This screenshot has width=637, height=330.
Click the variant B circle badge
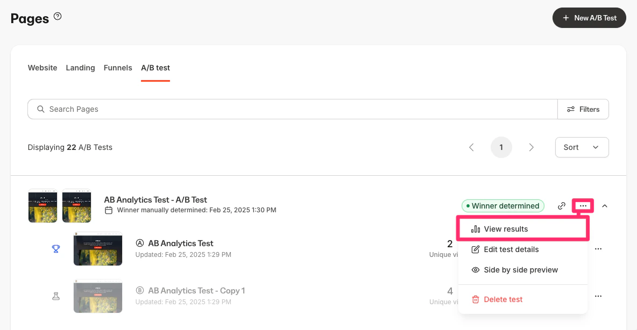[x=140, y=290]
